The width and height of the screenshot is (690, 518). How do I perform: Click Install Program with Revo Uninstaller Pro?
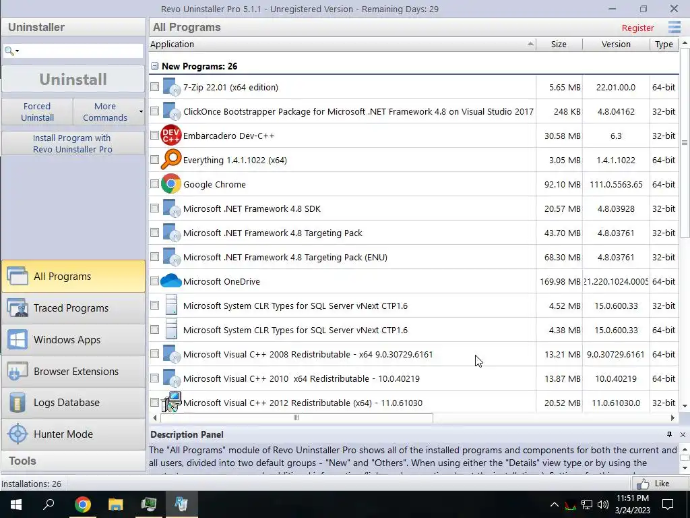[x=73, y=144]
